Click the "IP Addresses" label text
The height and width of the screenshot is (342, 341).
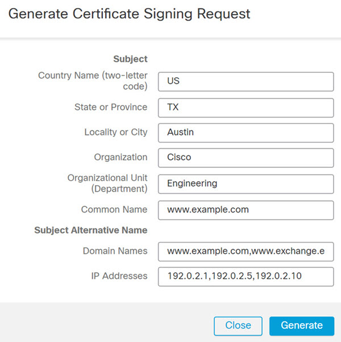point(119,276)
